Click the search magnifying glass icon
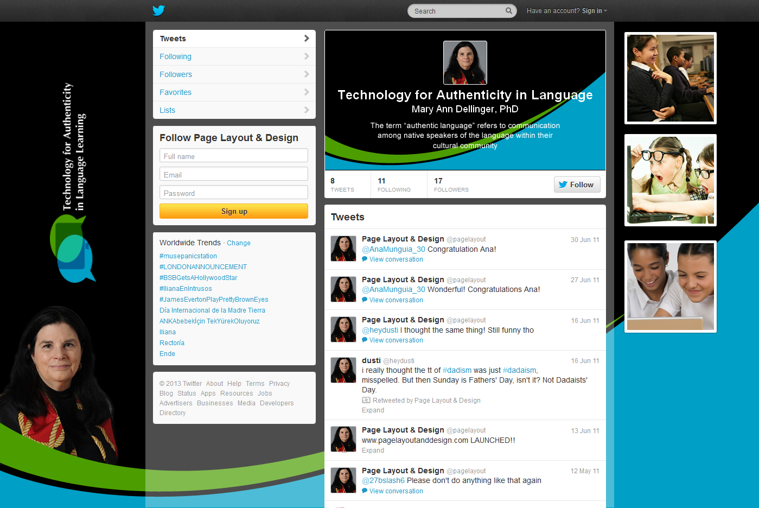The width and height of the screenshot is (759, 508). point(508,11)
